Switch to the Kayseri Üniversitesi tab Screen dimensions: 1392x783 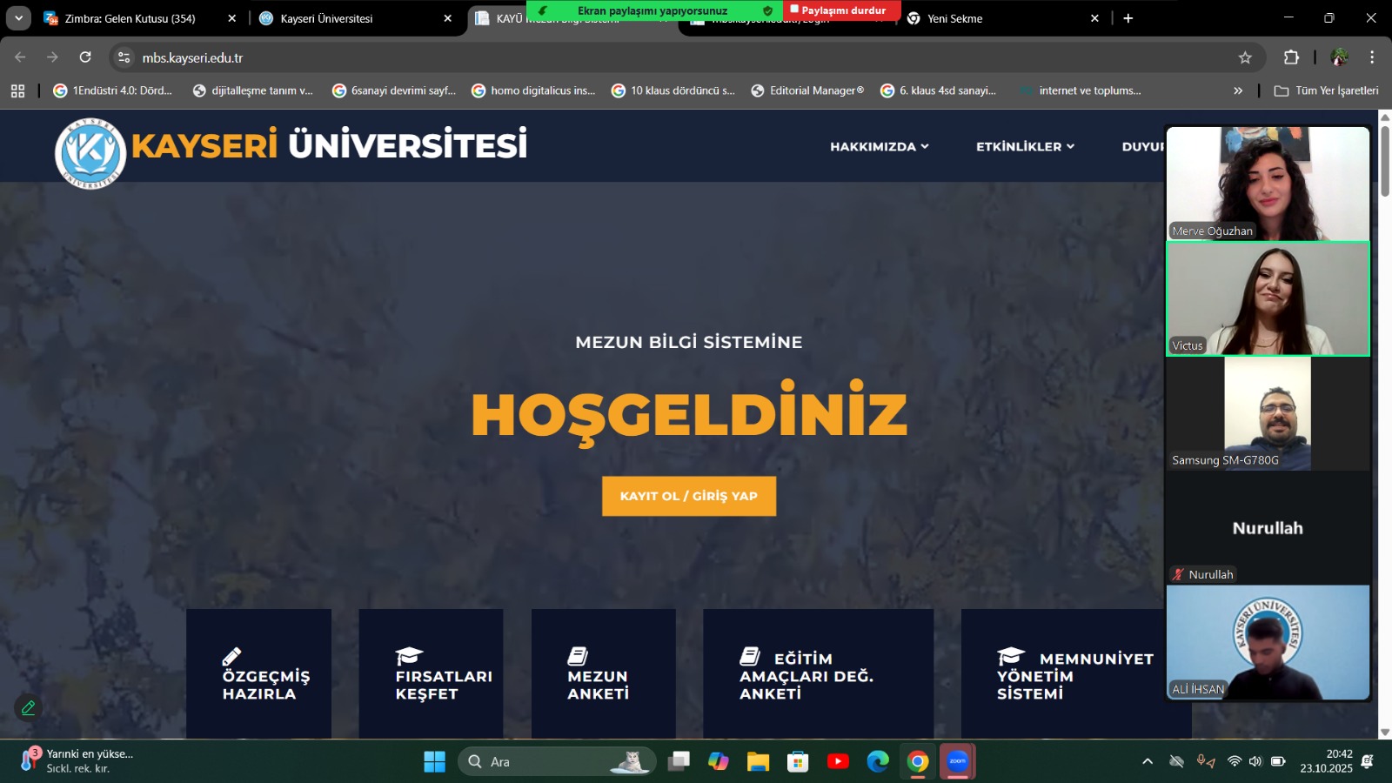tap(348, 18)
